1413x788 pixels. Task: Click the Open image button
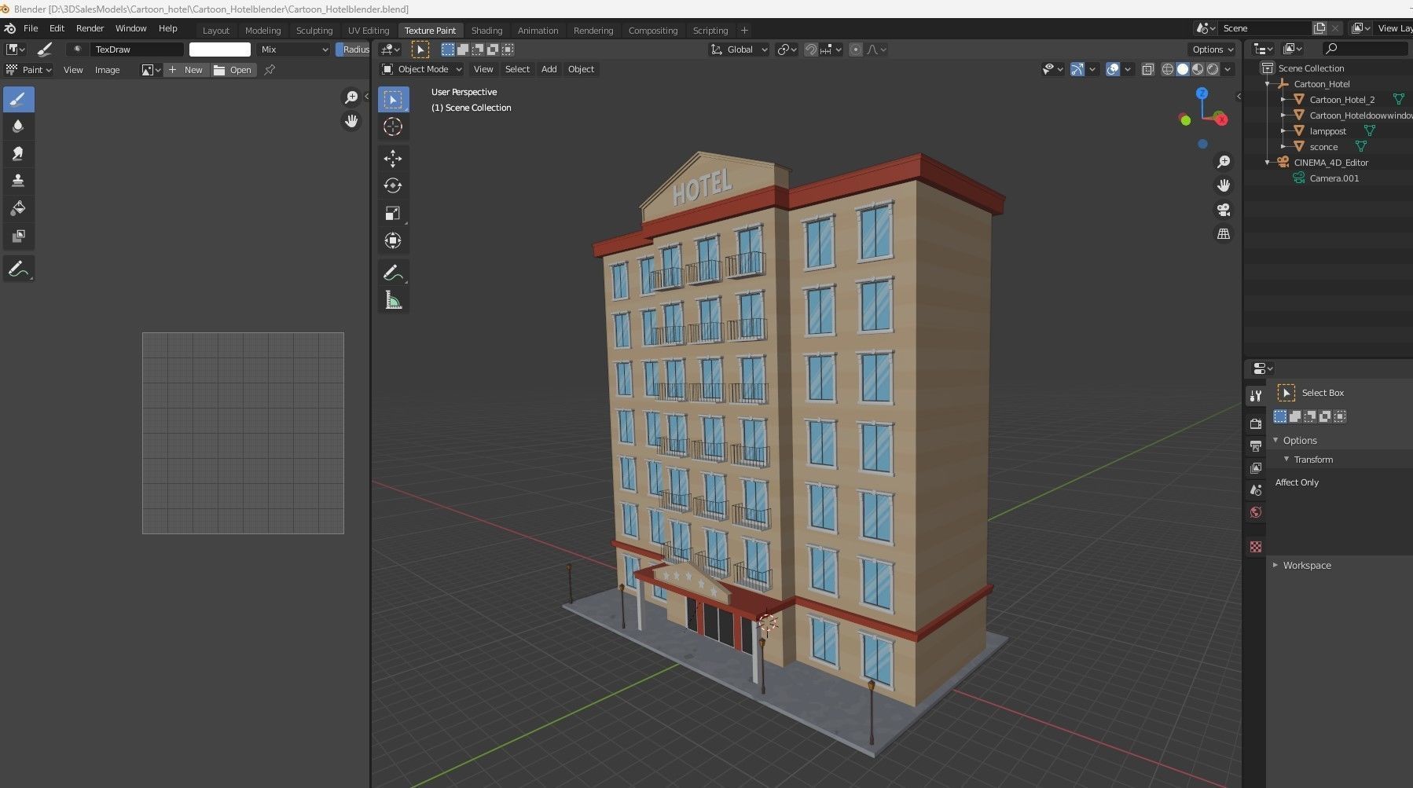(233, 70)
